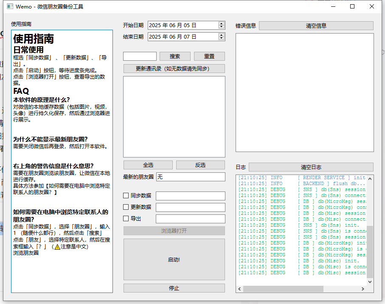Close the Wemo window
This screenshot has width=385, height=304.
(372, 6)
